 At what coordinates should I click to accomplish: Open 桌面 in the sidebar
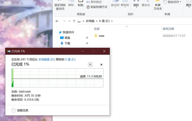(x=67, y=38)
